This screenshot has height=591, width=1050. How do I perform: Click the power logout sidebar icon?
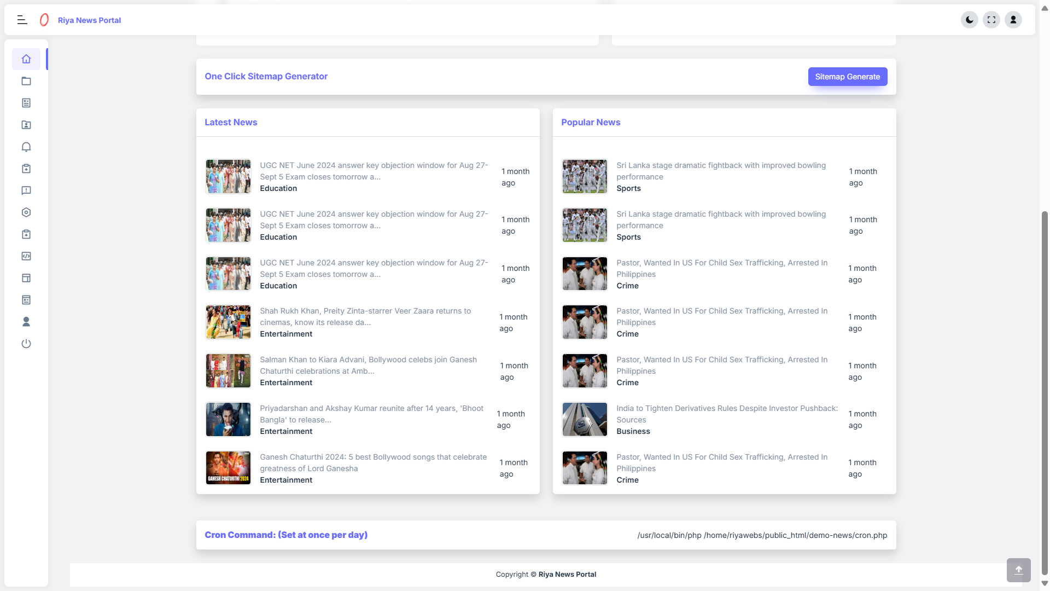click(x=26, y=344)
